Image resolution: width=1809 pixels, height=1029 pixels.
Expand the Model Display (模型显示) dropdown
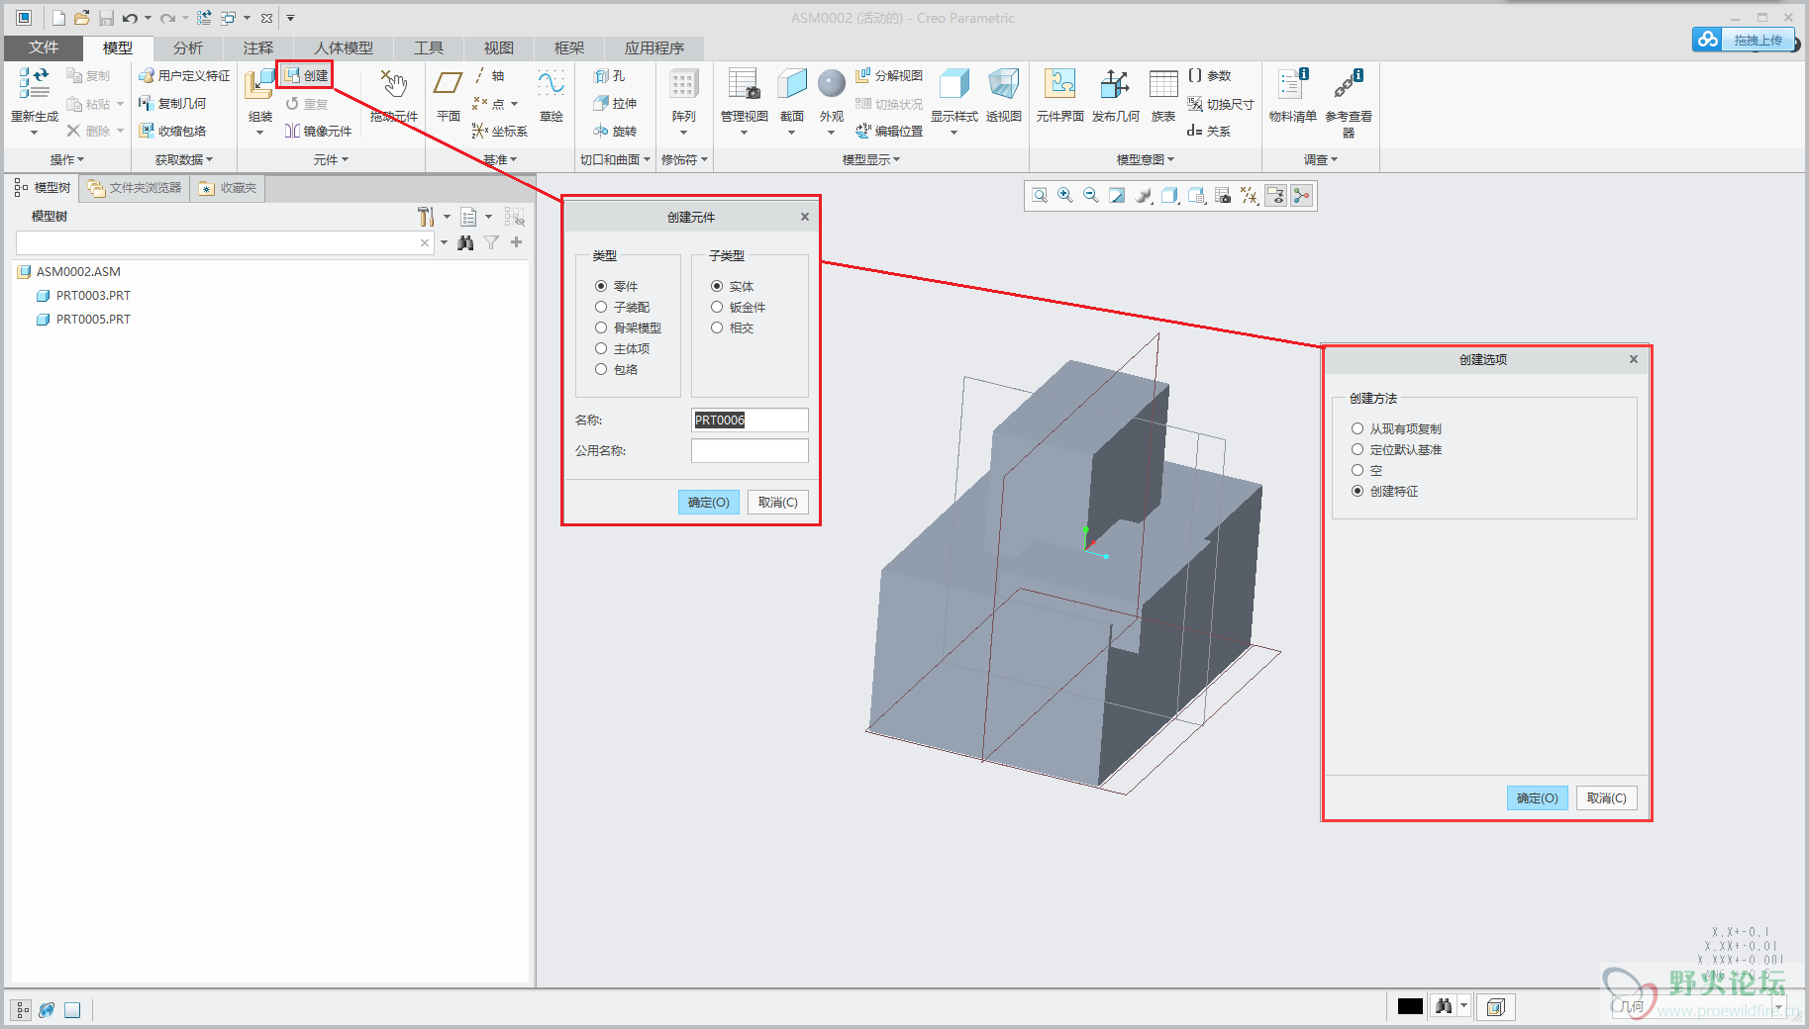click(870, 159)
